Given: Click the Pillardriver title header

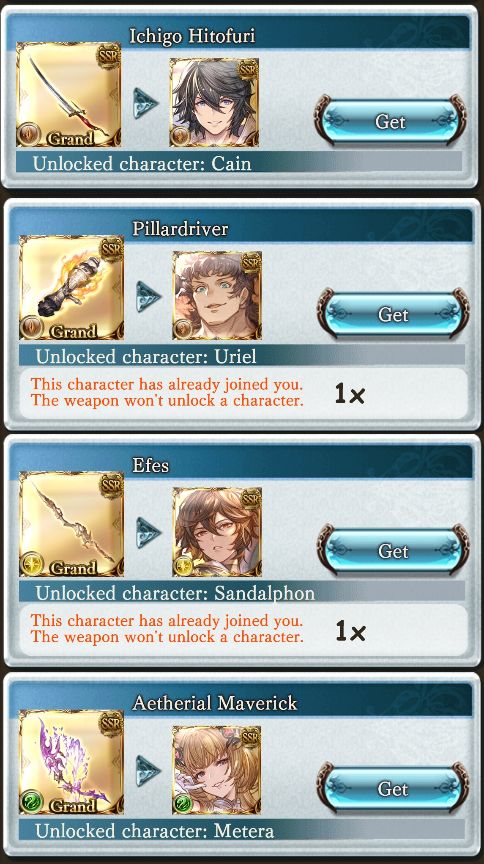Looking at the screenshot, I should (x=180, y=229).
